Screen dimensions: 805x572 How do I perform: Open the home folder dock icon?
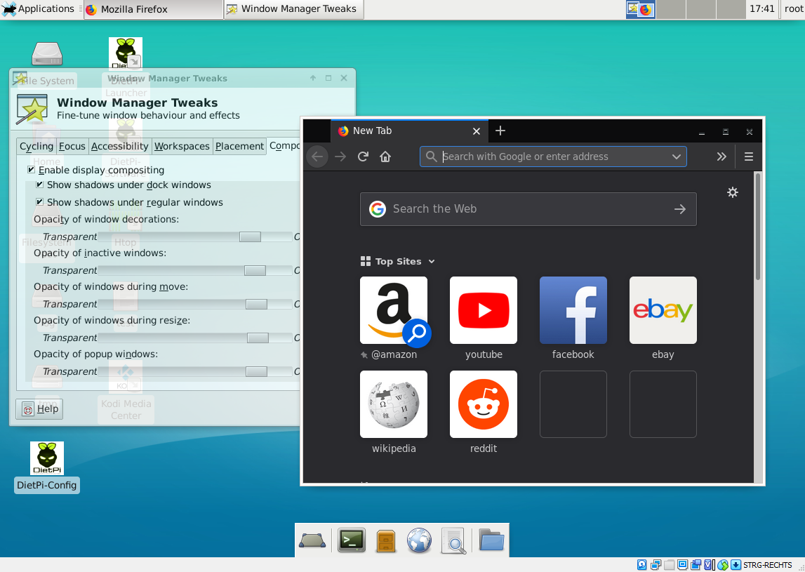491,540
